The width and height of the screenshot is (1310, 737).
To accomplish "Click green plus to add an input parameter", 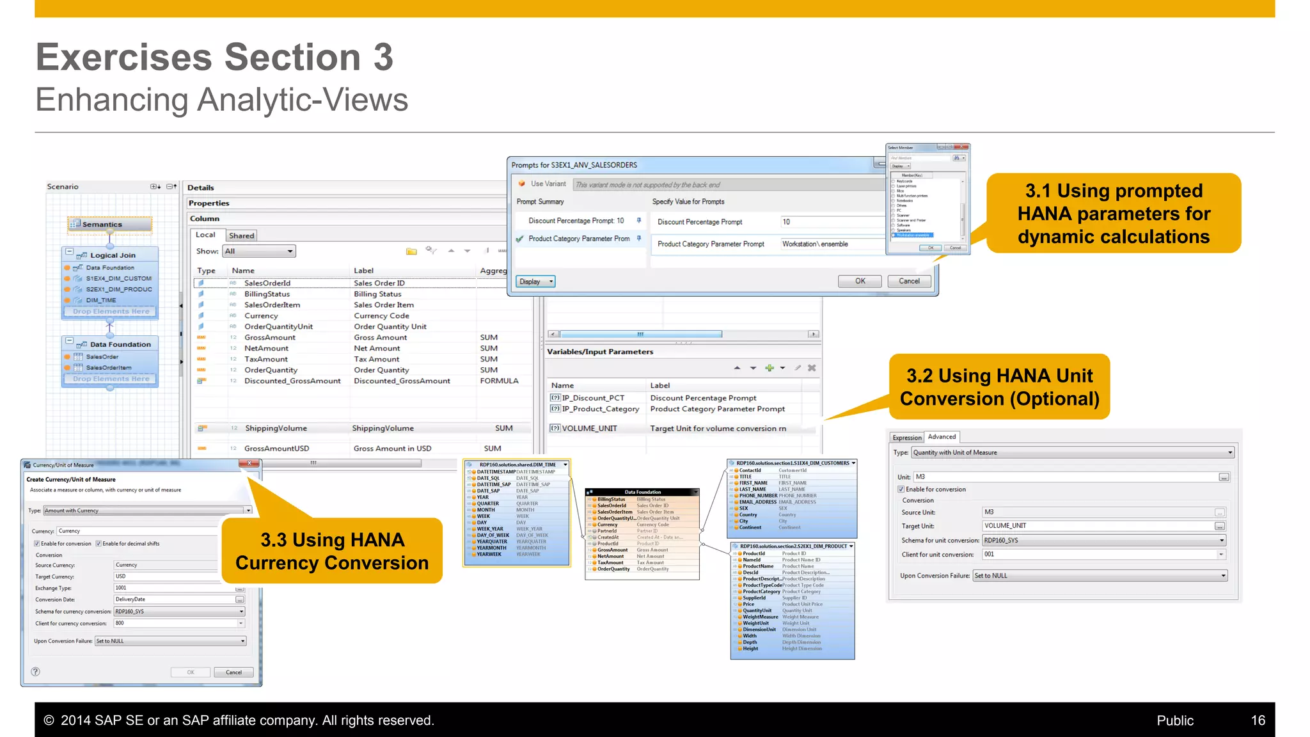I will [x=769, y=368].
